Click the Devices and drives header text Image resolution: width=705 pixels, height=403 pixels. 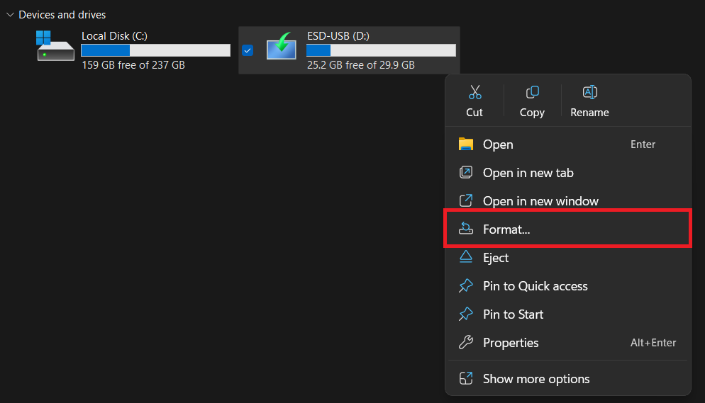click(62, 15)
